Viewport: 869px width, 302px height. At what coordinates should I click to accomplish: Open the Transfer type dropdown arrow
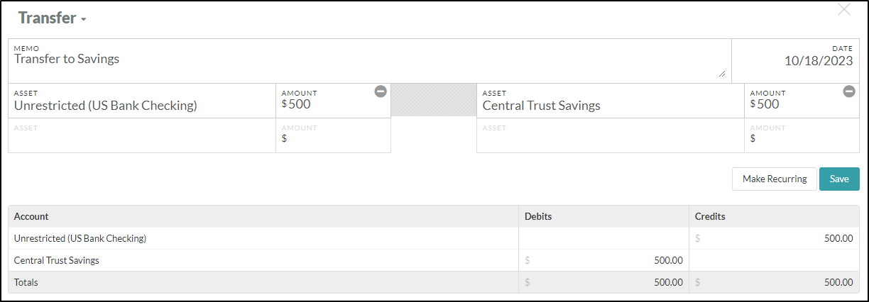point(83,20)
